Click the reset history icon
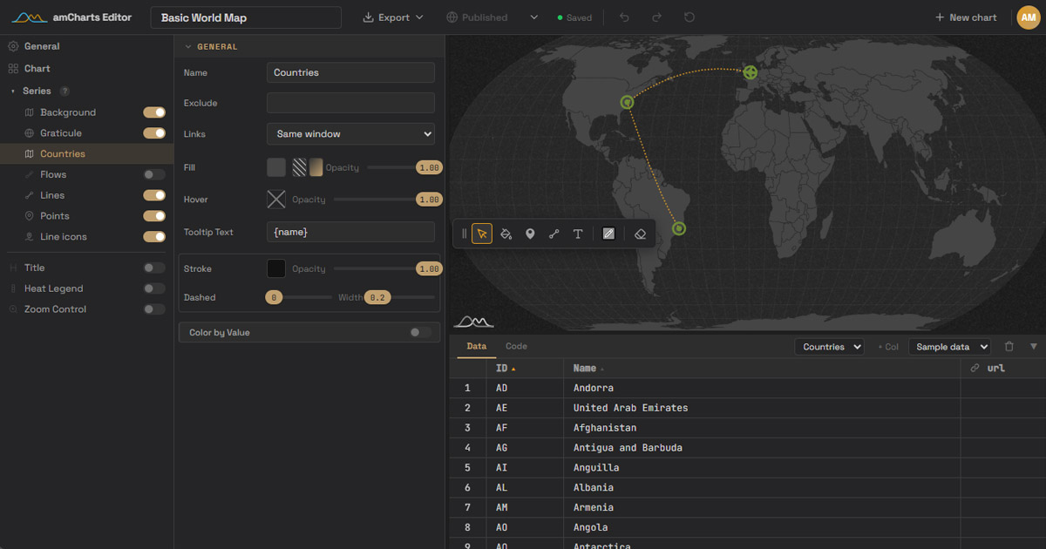The width and height of the screenshot is (1046, 549). pyautogui.click(x=689, y=17)
